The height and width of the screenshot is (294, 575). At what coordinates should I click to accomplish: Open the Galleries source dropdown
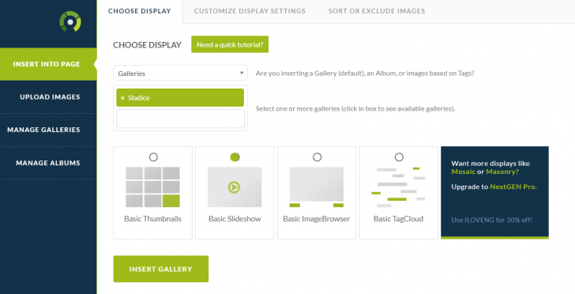(x=180, y=73)
